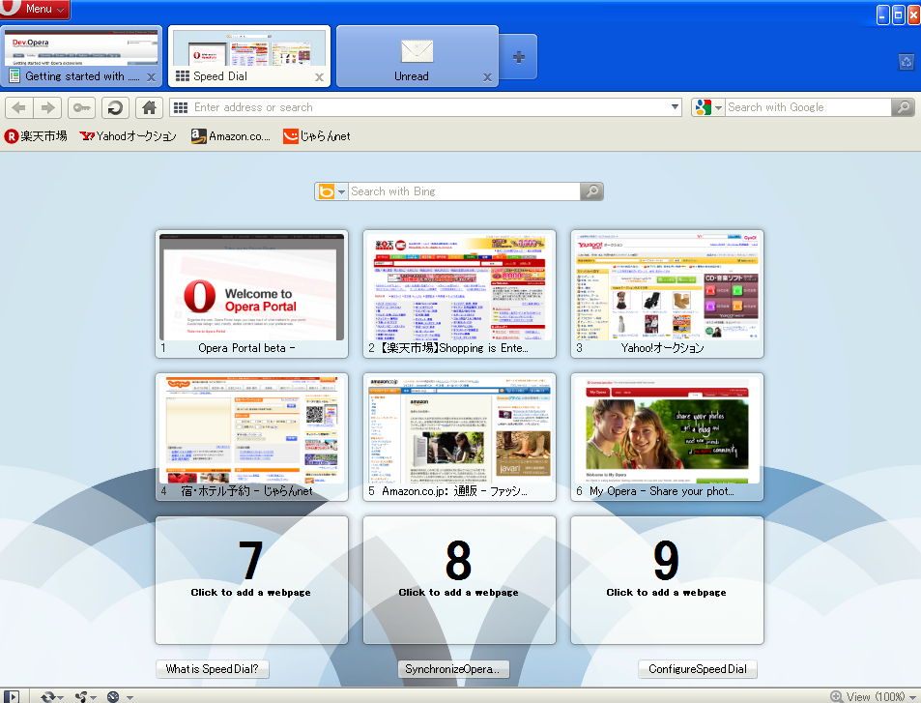
Task: Click the Opera Turbo icon in status bar
Action: click(113, 696)
